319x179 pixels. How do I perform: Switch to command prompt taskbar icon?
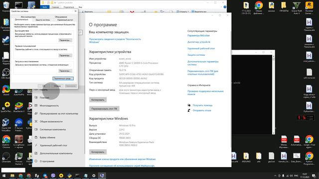[78, 176]
